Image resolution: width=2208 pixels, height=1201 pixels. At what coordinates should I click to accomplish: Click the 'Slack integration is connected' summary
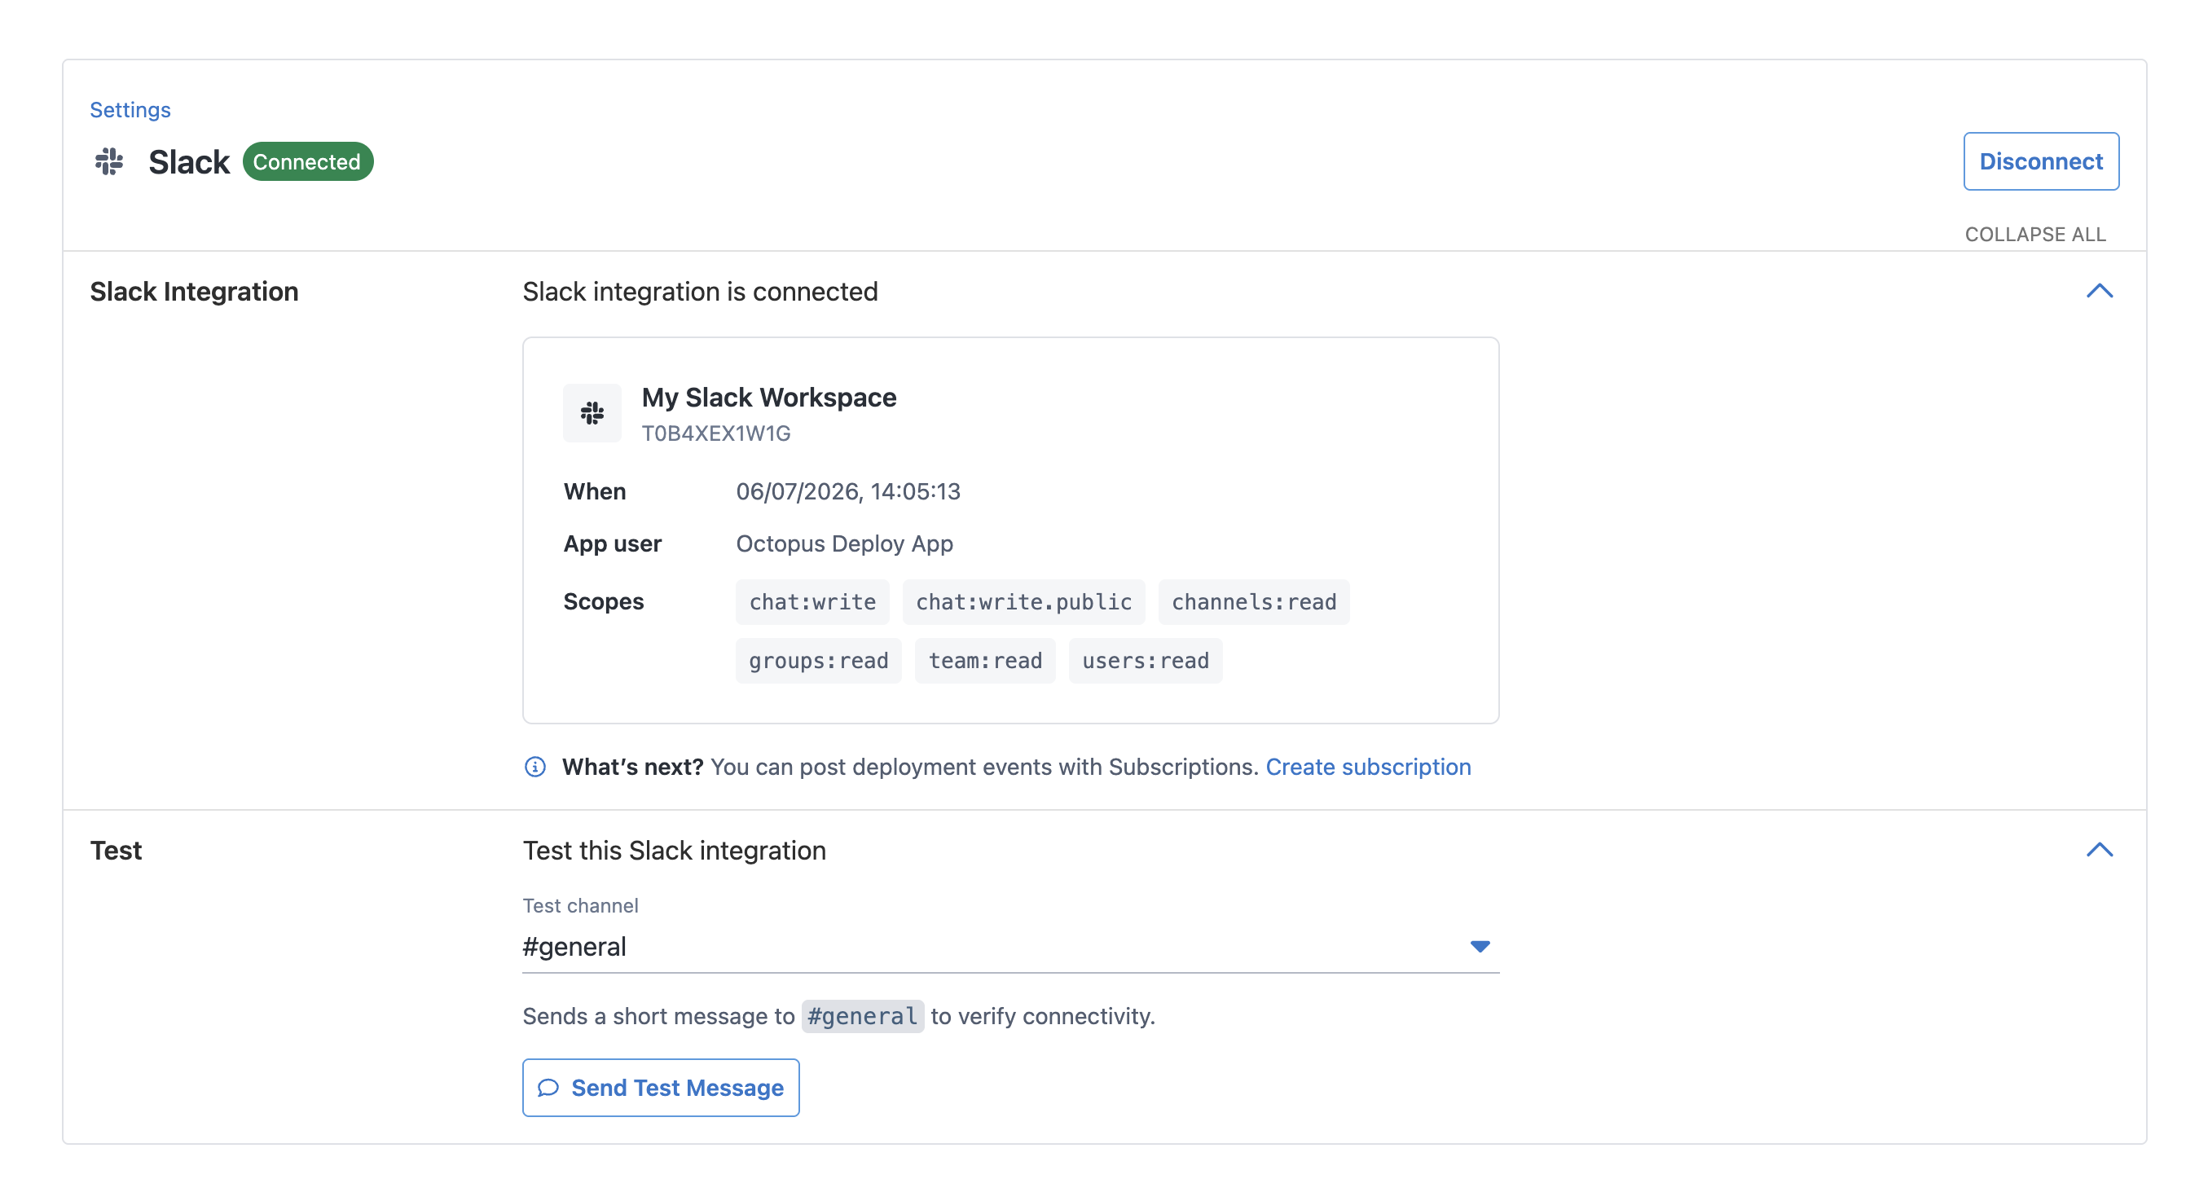(700, 292)
